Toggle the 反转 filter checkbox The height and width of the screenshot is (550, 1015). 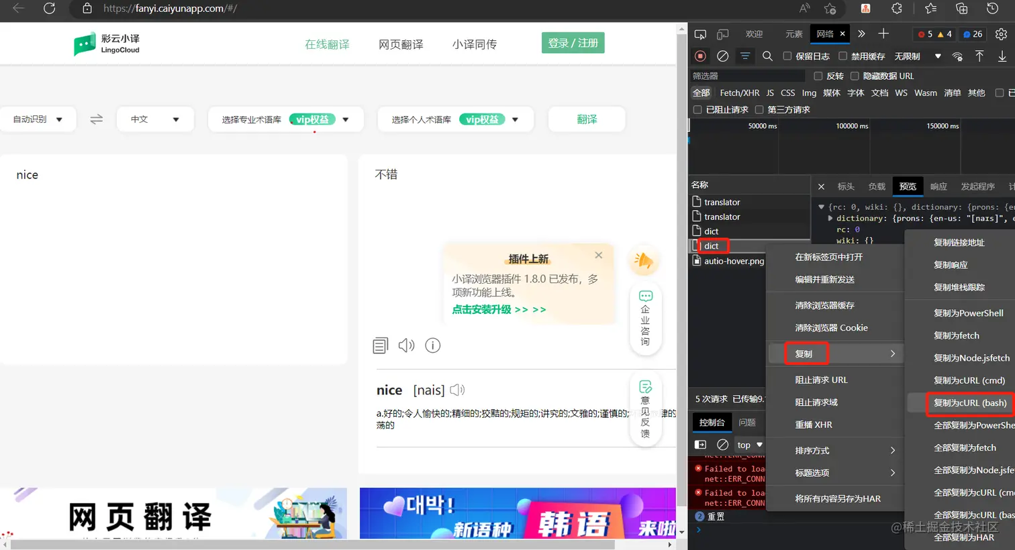coord(818,76)
